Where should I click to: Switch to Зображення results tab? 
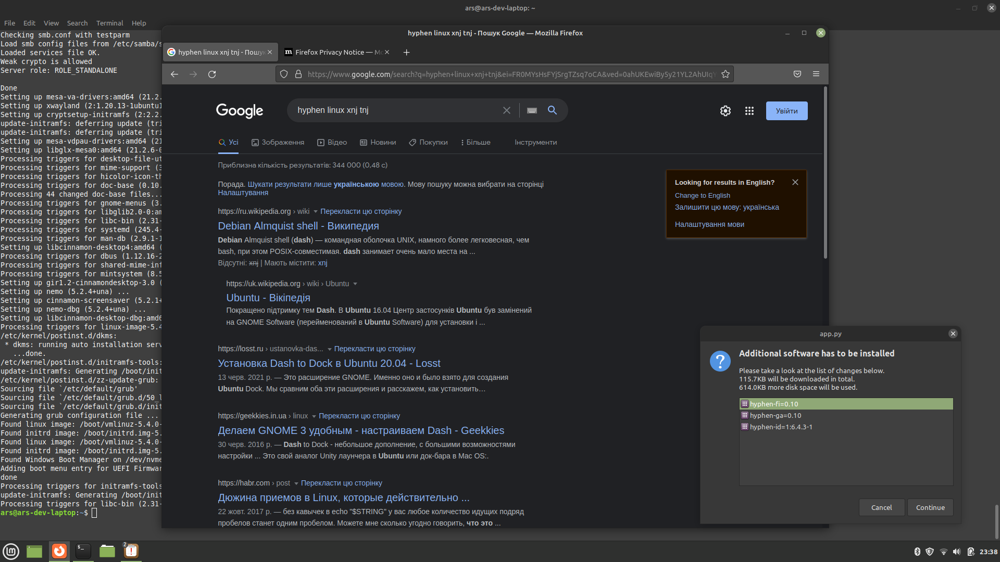pos(278,142)
